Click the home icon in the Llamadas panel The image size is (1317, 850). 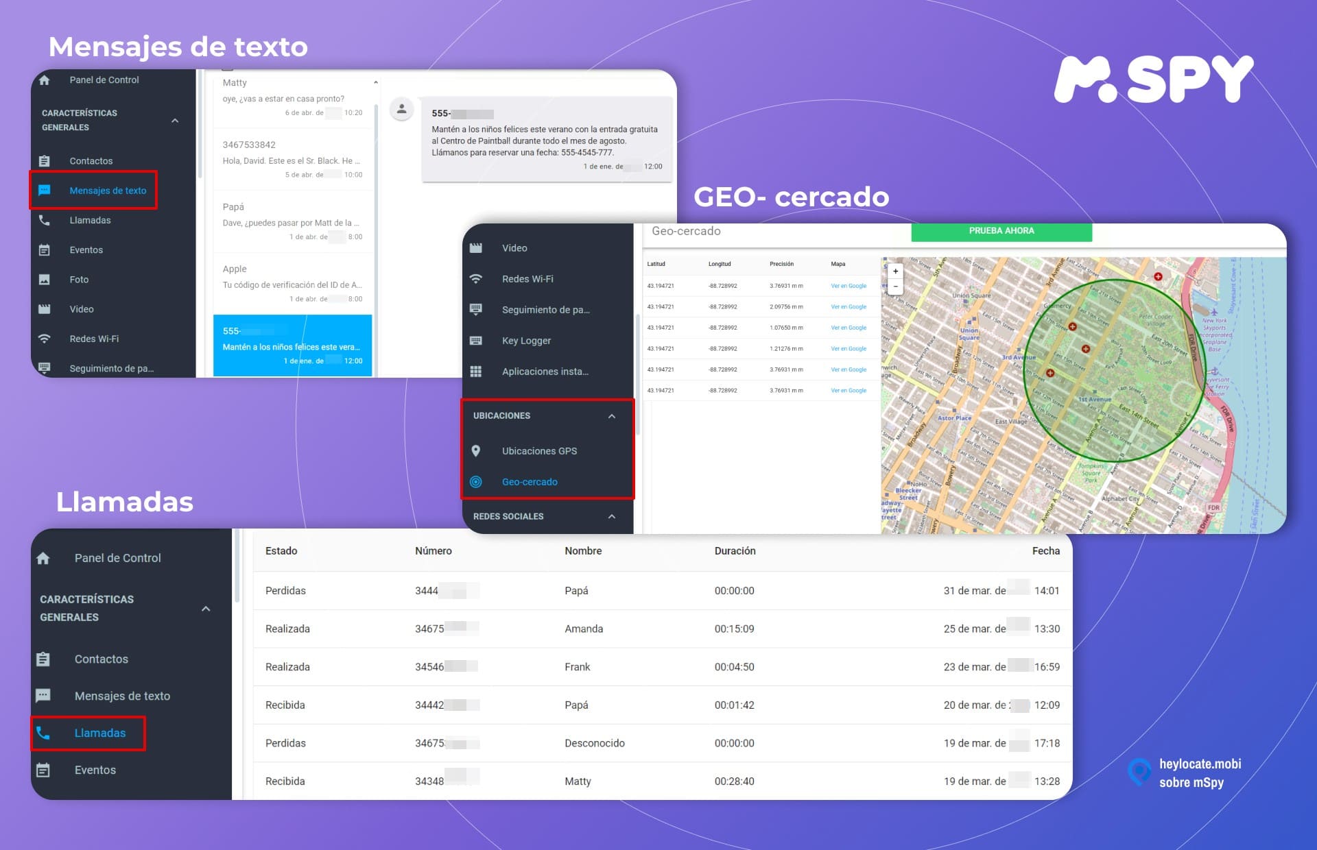(43, 558)
